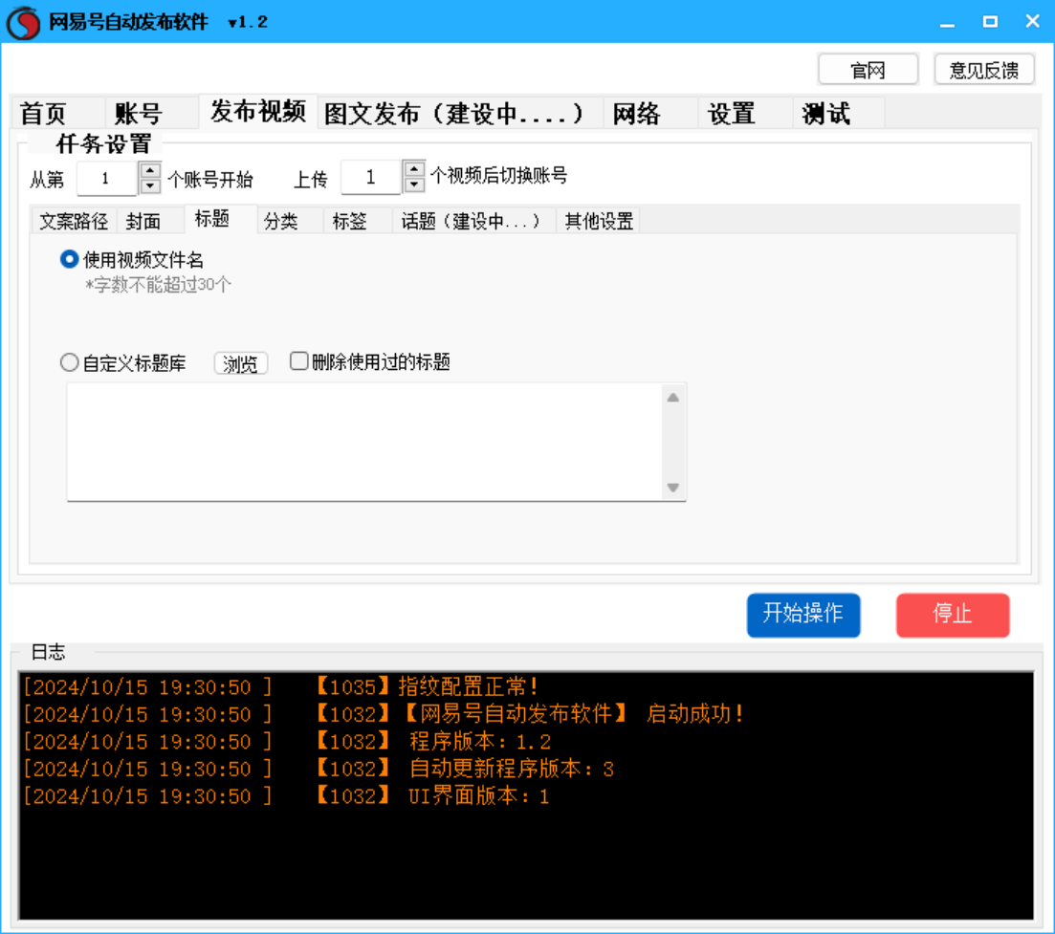Click the title list scroll-up arrow
The image size is (1055, 934).
(x=672, y=398)
